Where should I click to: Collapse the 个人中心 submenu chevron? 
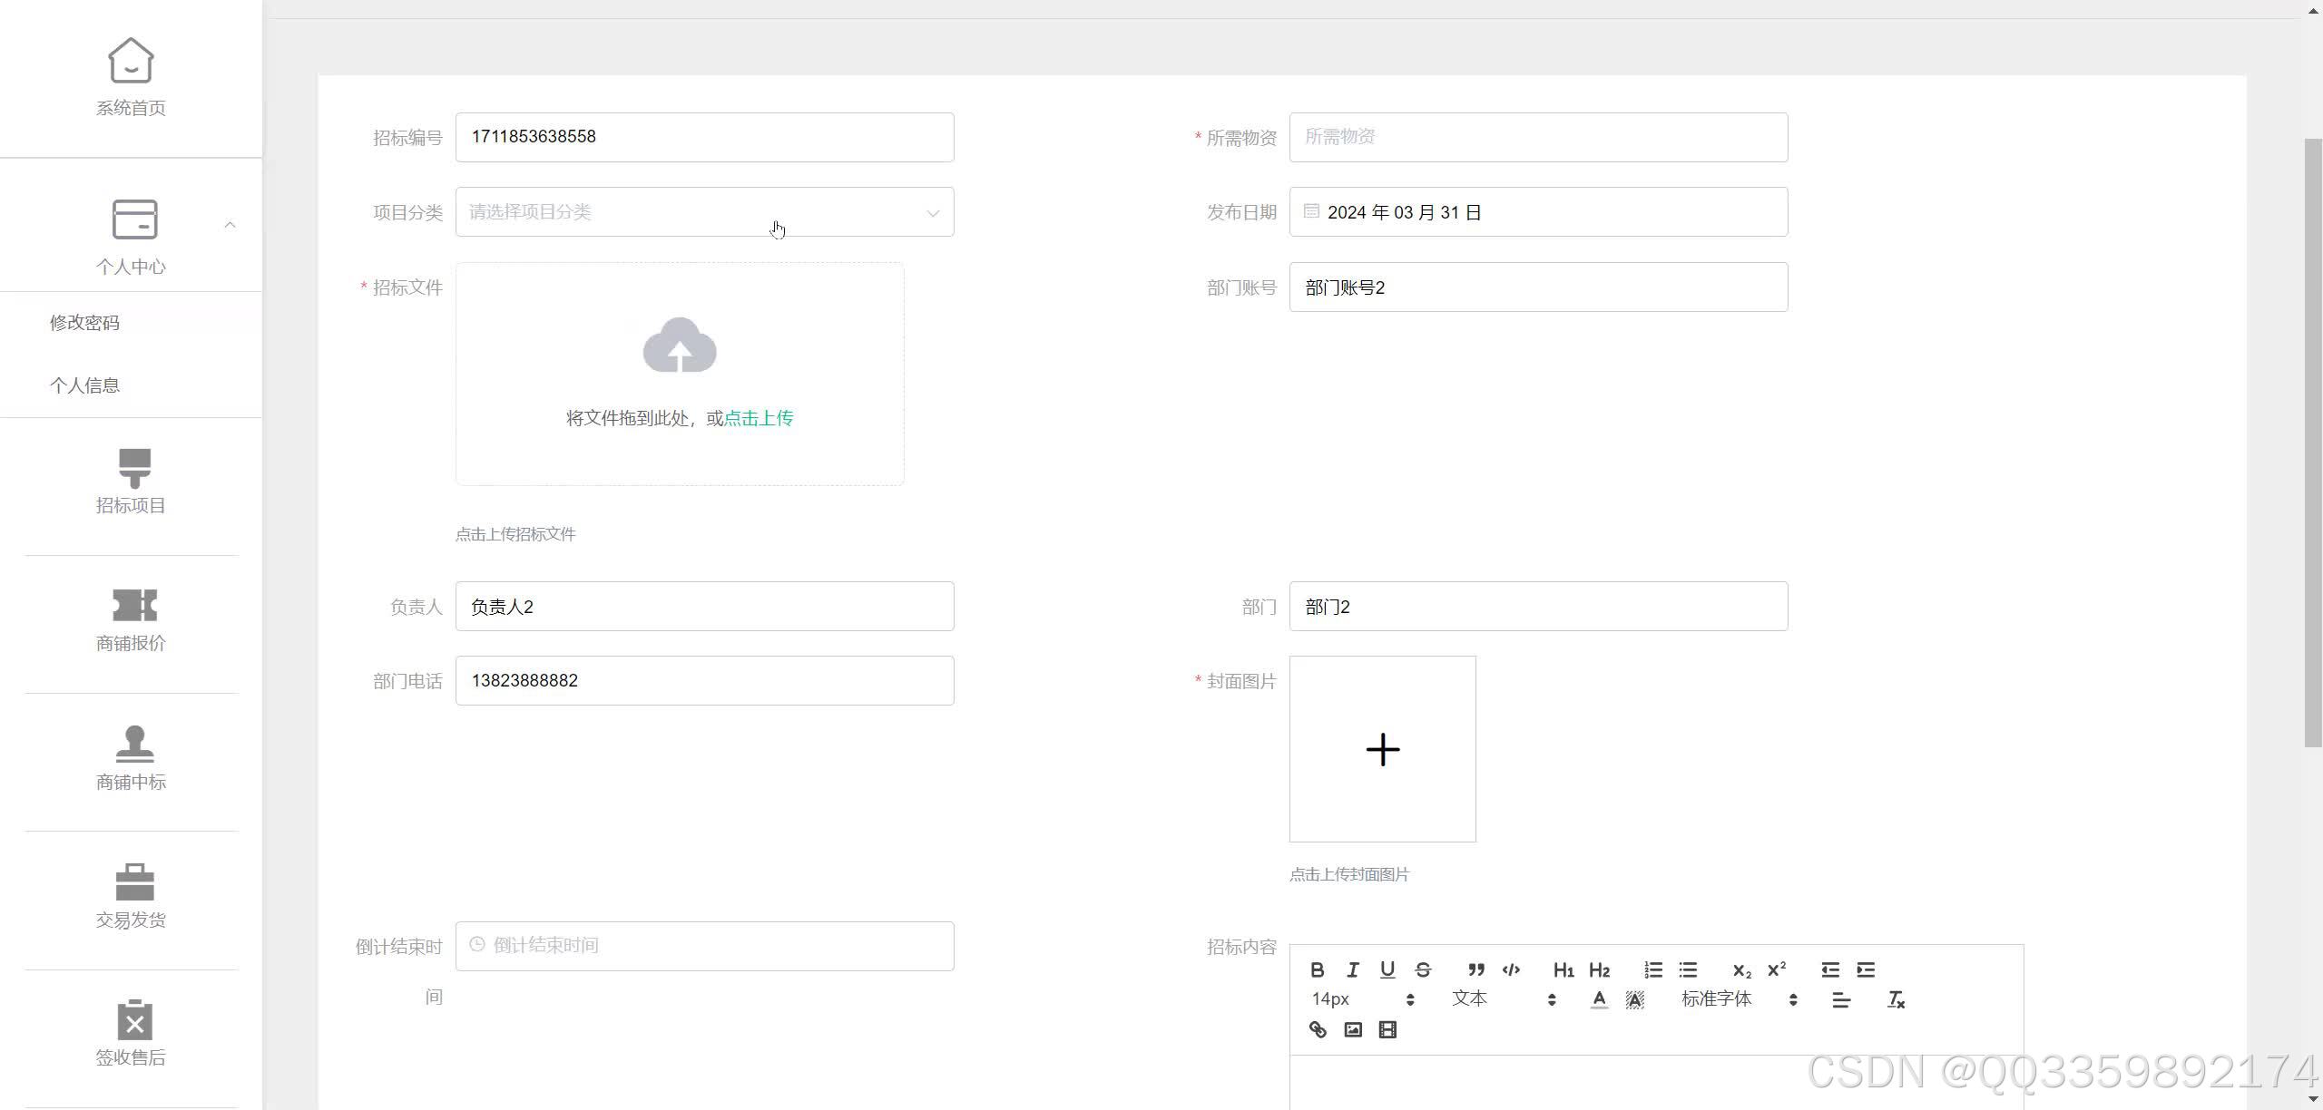230,225
